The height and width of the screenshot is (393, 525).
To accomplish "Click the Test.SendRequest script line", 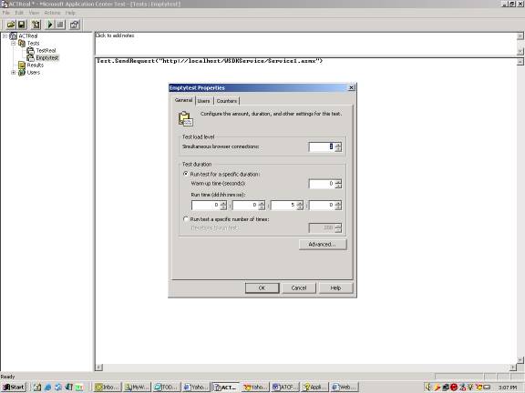I will [x=210, y=61].
